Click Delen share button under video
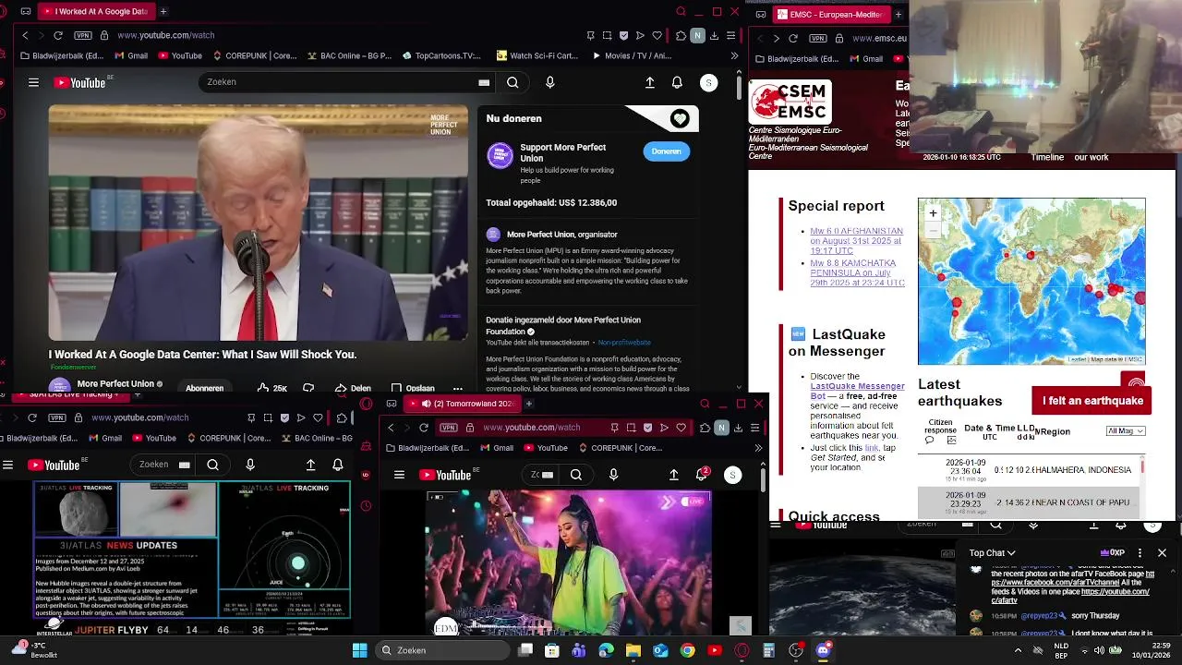Image resolution: width=1182 pixels, height=665 pixels. click(x=353, y=388)
